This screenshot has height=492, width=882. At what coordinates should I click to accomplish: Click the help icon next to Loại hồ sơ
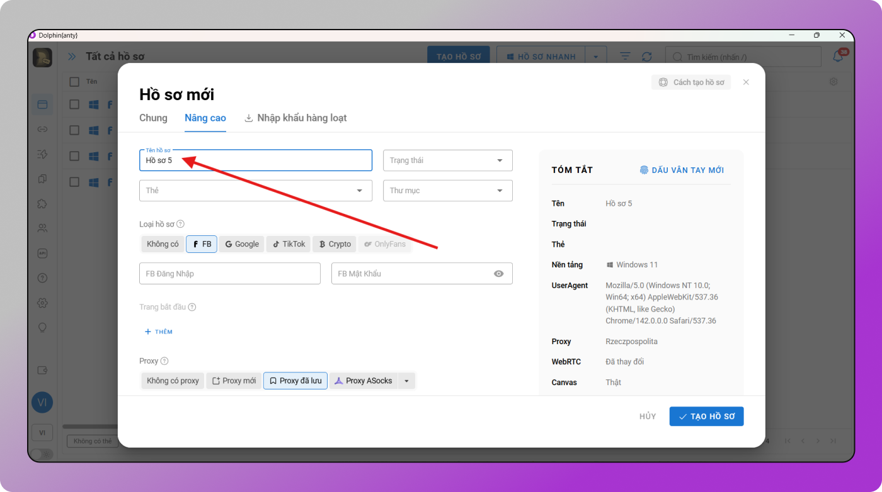(x=180, y=224)
